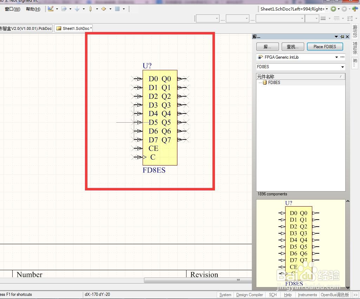Click the U? designator on schematic
The image size is (360, 299).
point(147,66)
